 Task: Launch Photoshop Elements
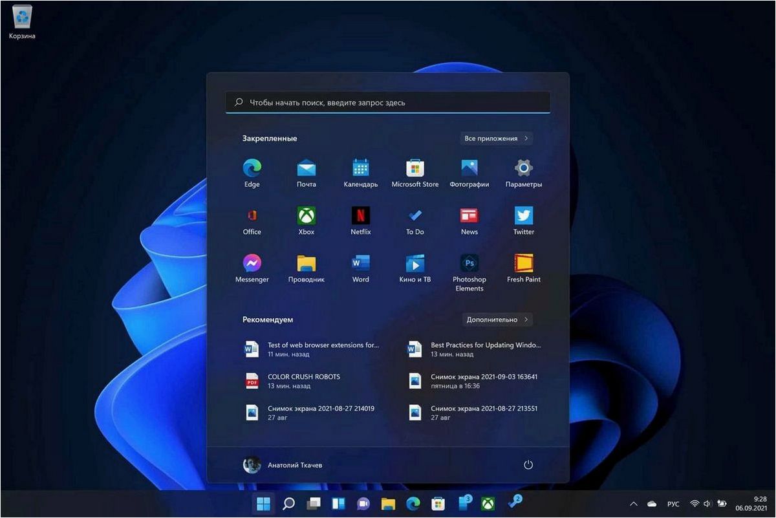[x=469, y=273]
